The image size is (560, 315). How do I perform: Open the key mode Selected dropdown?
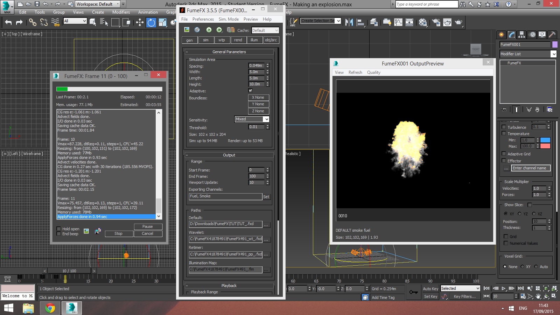tap(460, 288)
